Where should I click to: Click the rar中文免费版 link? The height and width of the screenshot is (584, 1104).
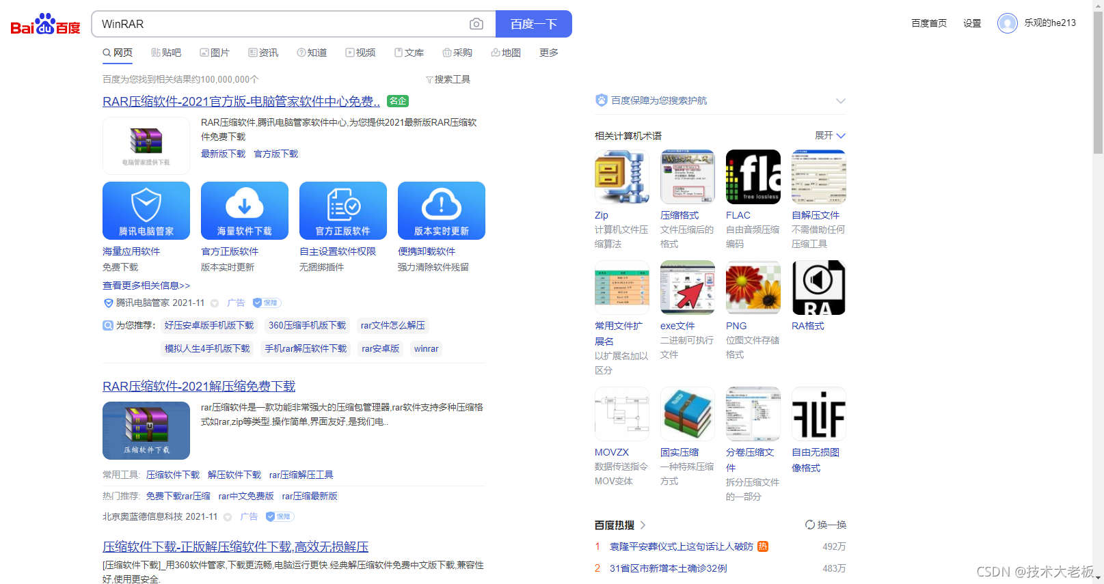246,496
